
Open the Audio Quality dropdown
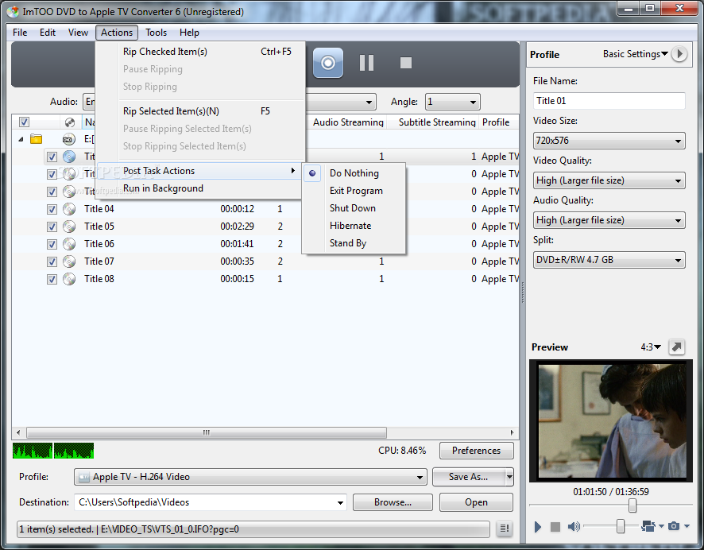609,220
